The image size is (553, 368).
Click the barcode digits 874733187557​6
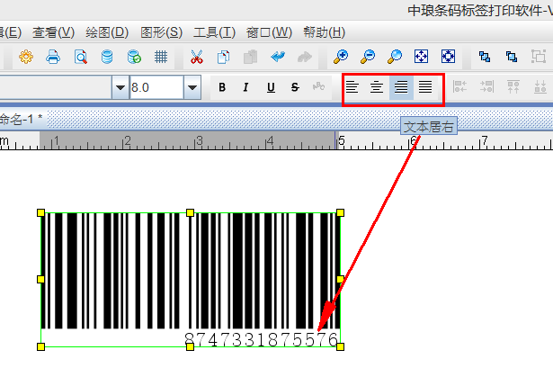tap(261, 339)
